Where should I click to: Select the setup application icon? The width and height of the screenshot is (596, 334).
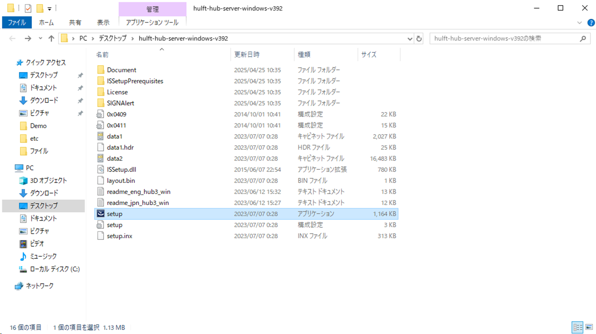(x=100, y=214)
